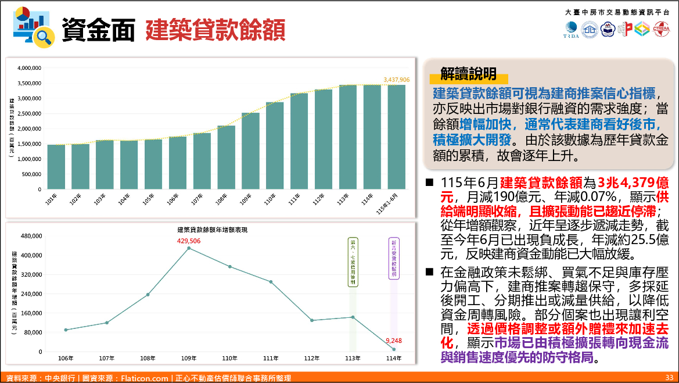The image size is (679, 383).
Task: Click the purple 市場已由積極擴張轉向現金流 phrase
Action: pos(581,343)
